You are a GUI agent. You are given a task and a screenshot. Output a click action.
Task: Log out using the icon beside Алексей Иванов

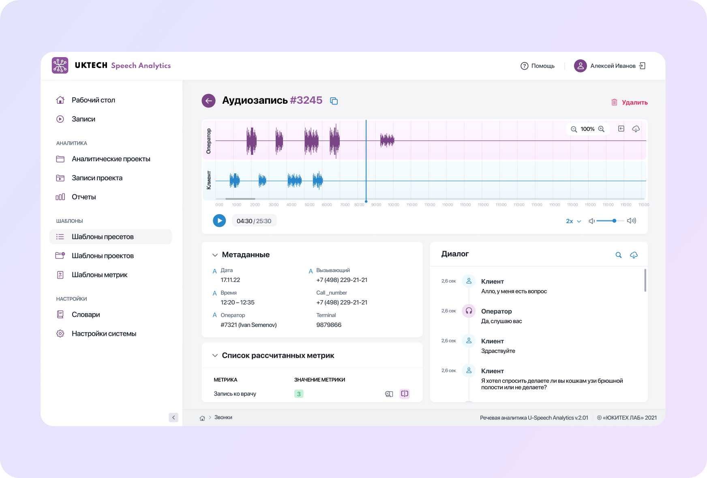point(642,66)
